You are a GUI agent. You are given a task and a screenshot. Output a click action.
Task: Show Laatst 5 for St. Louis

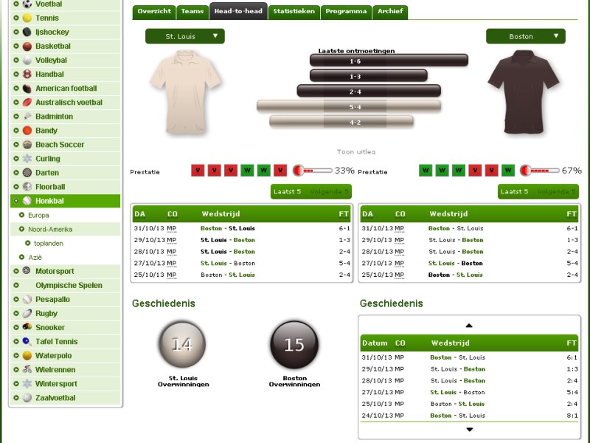pyautogui.click(x=287, y=192)
